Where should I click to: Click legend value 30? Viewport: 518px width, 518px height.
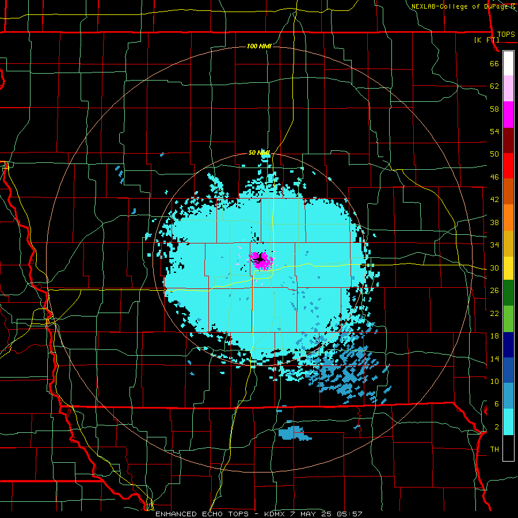click(x=494, y=268)
